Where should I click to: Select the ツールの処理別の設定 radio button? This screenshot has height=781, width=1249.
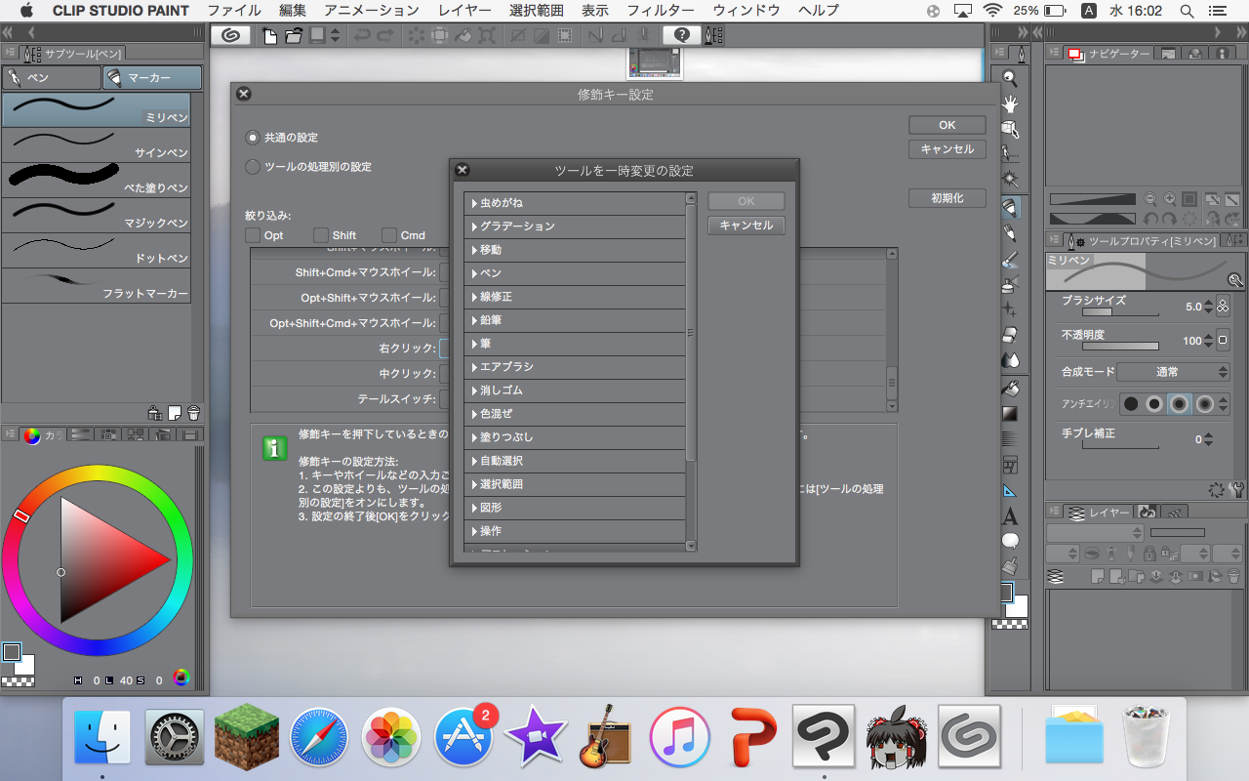click(253, 167)
